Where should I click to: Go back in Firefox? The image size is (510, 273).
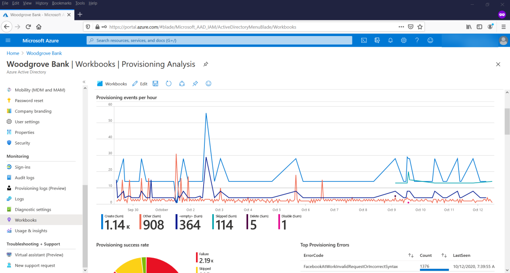click(7, 27)
